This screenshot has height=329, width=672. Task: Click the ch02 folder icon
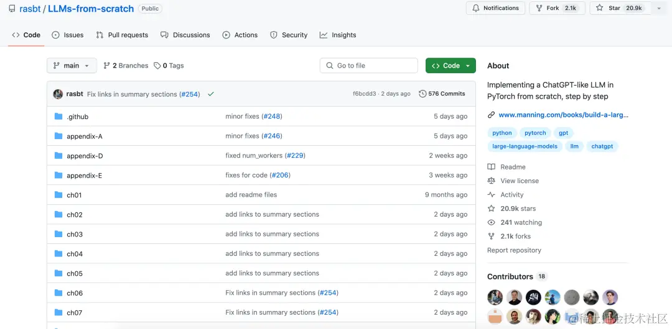coord(58,214)
